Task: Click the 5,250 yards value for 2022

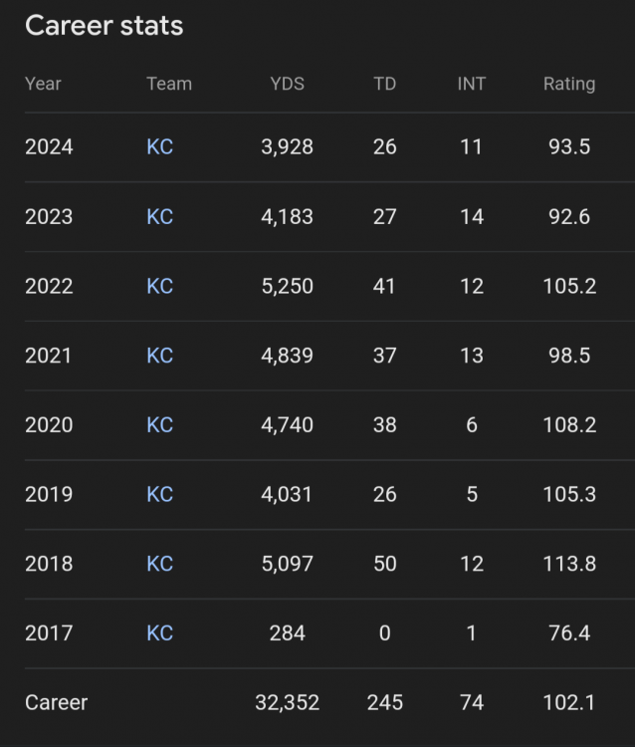Action: click(x=287, y=287)
